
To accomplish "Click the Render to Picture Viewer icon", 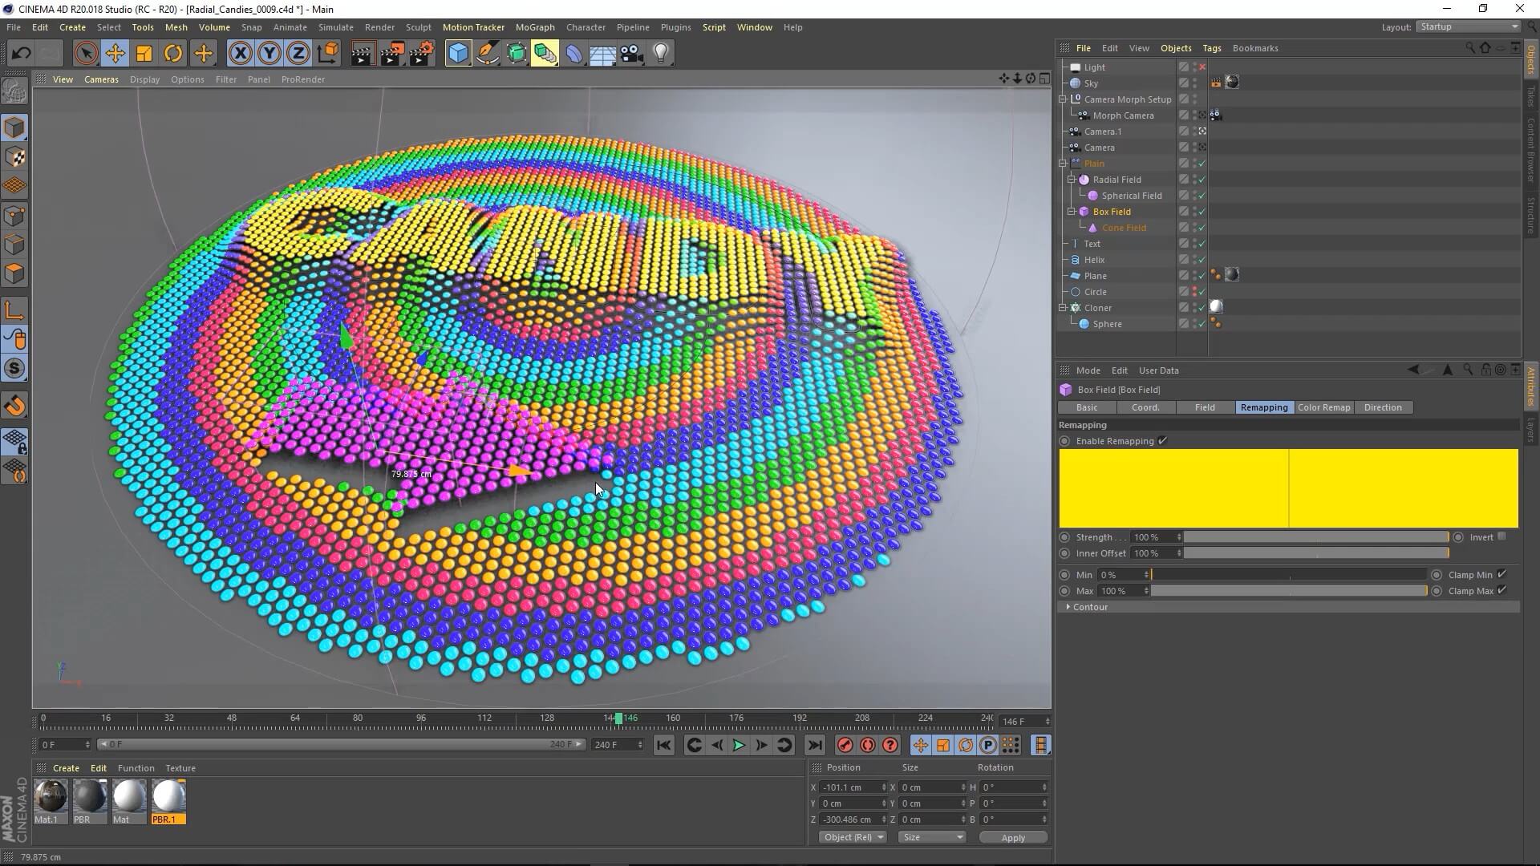I will coord(391,54).
